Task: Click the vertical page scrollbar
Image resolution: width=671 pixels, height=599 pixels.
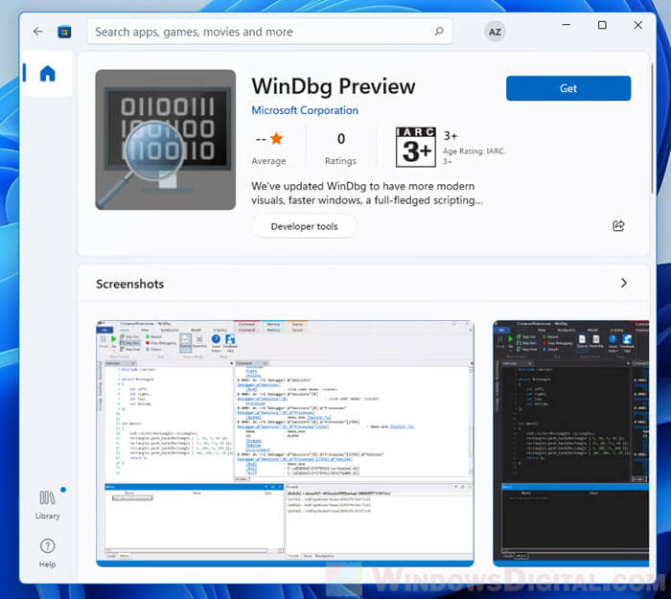Action: (652, 128)
